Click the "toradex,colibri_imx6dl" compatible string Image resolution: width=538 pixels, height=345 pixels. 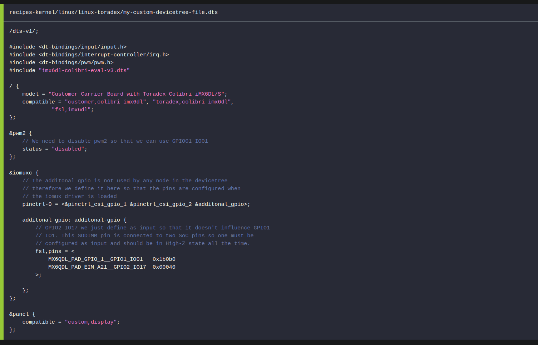point(192,102)
